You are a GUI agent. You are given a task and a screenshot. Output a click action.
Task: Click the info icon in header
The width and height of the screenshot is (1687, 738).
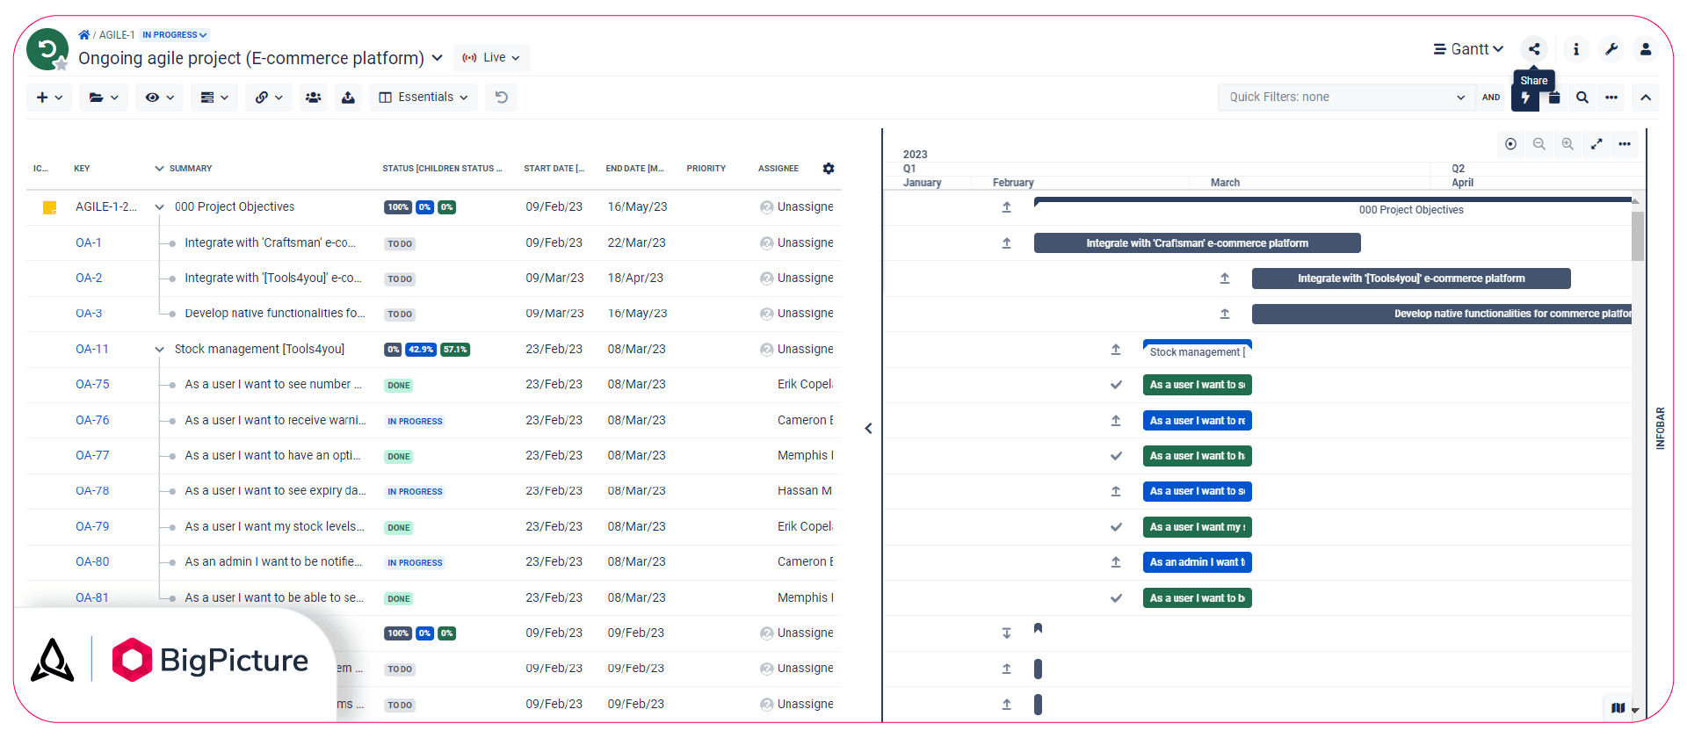point(1576,49)
